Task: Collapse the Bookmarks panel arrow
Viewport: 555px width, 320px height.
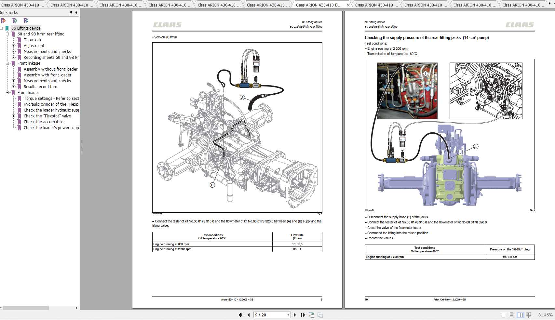Action: pyautogui.click(x=76, y=12)
